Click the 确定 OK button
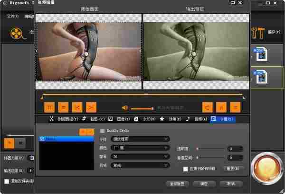Image resolution: width=285 pixels, height=194 pixels. click(204, 184)
